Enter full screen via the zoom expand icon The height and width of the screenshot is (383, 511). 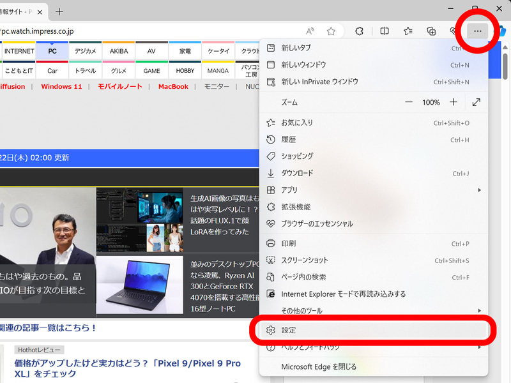[476, 102]
